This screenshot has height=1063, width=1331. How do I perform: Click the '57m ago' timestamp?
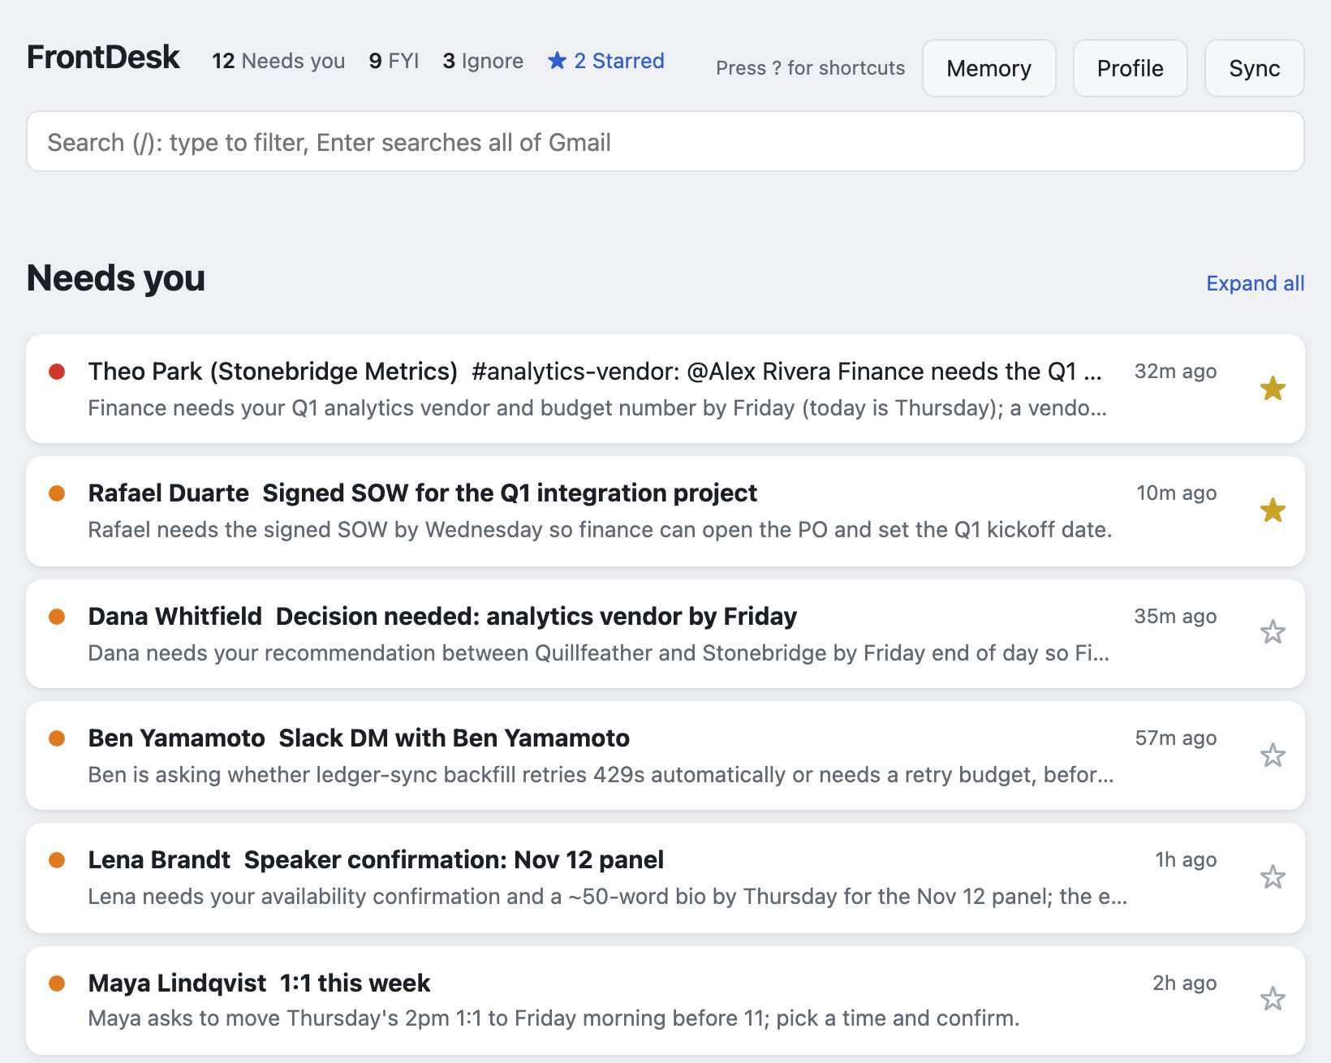[1176, 738]
